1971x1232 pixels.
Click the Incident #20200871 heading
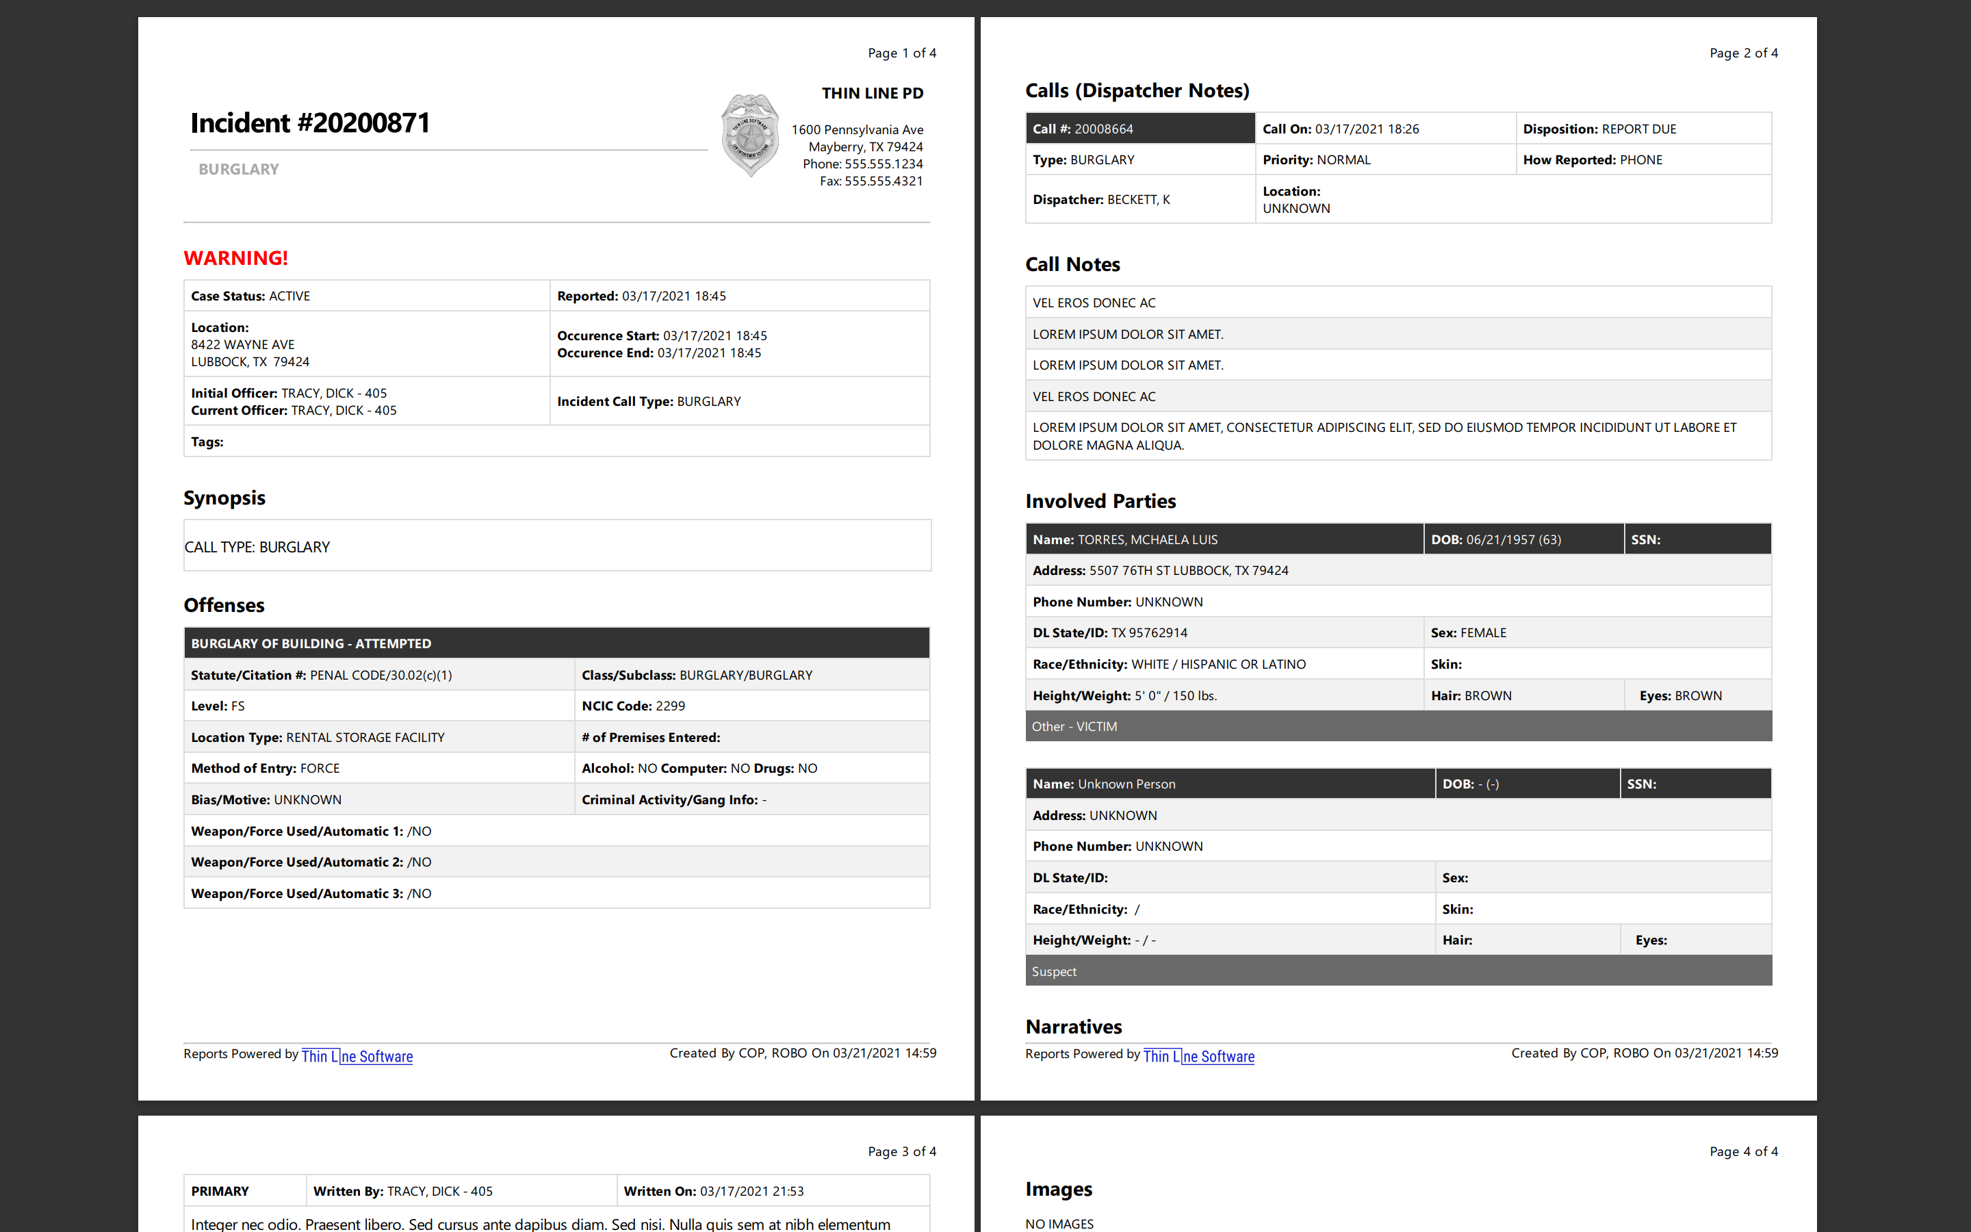[x=310, y=123]
